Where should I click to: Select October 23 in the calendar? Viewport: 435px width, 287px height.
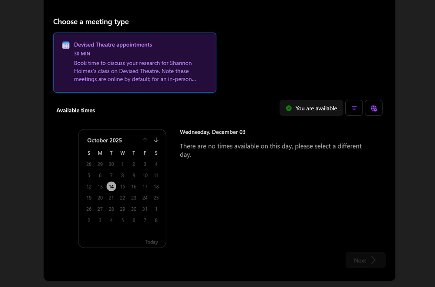click(x=134, y=198)
